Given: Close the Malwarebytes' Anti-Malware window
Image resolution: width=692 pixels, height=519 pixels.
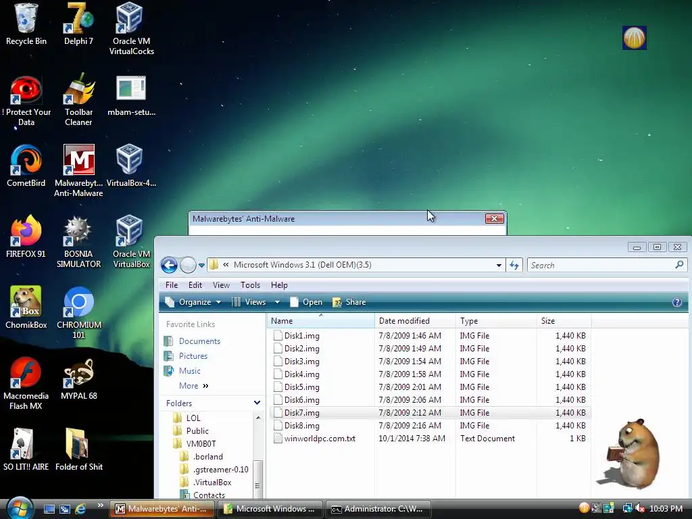Looking at the screenshot, I should tap(494, 218).
